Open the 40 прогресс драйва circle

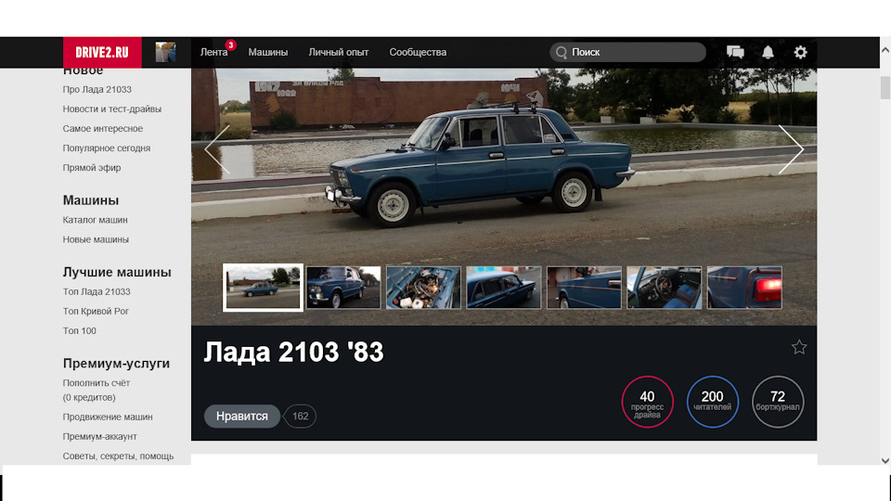[647, 402]
